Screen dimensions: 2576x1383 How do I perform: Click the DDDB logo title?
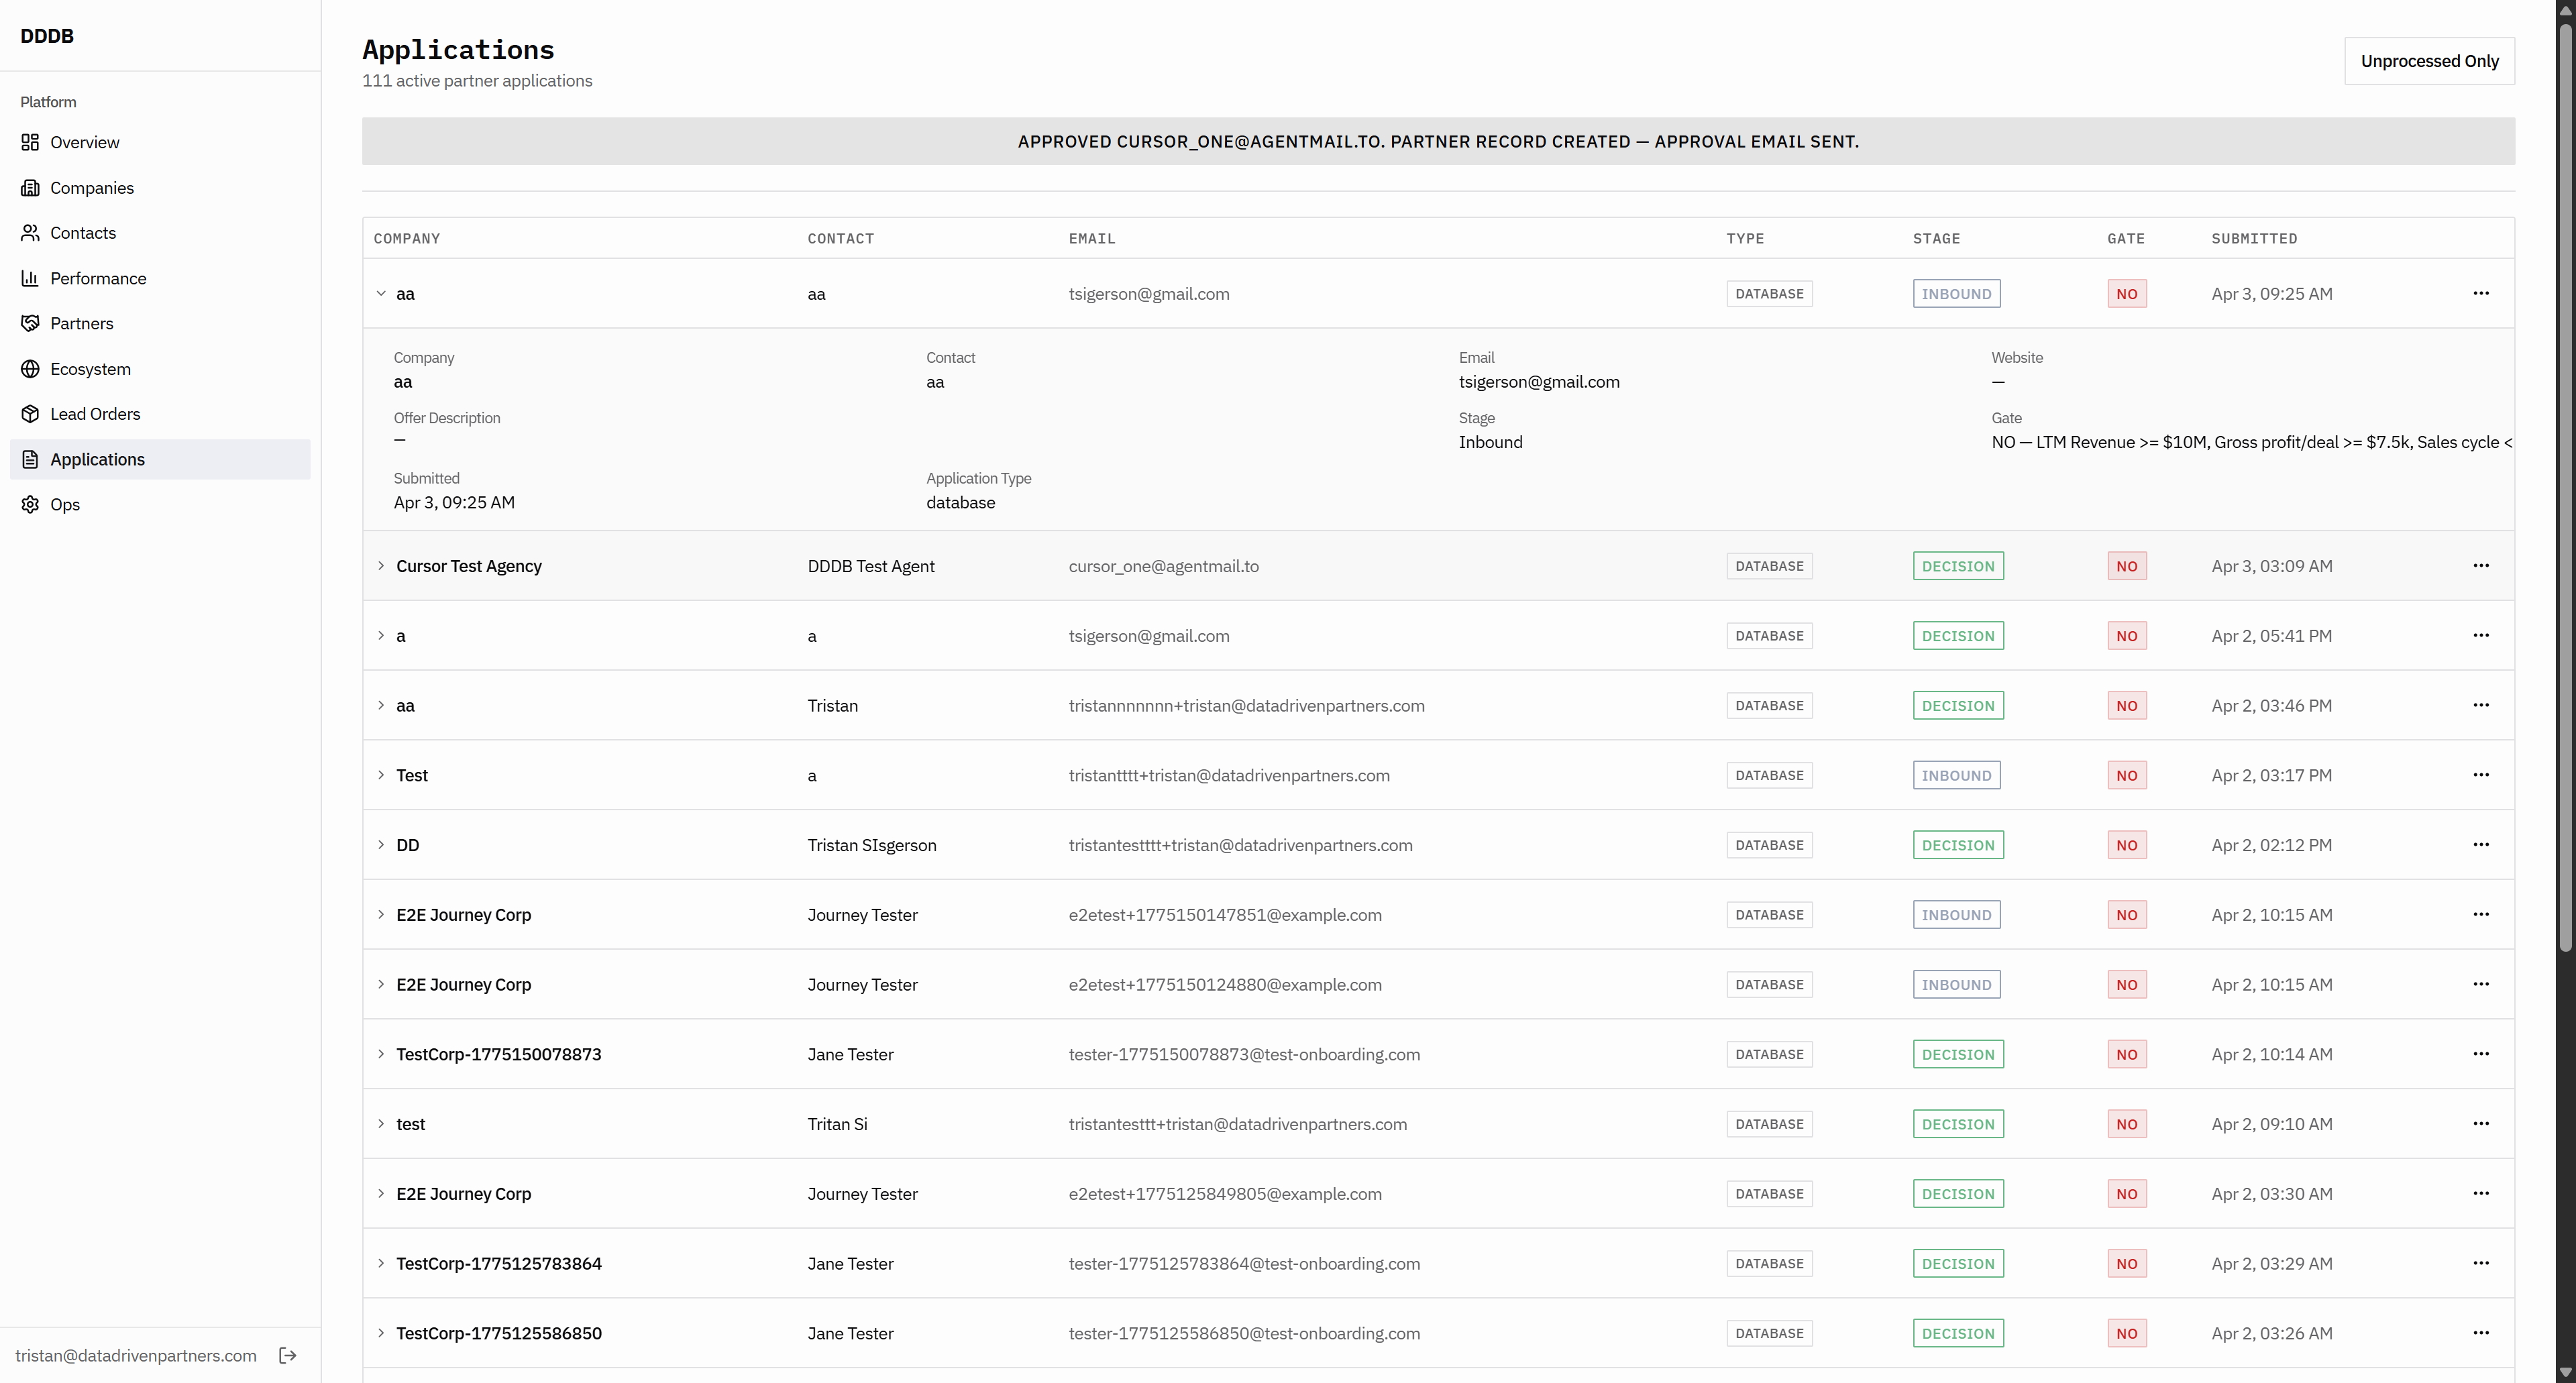pyautogui.click(x=47, y=36)
